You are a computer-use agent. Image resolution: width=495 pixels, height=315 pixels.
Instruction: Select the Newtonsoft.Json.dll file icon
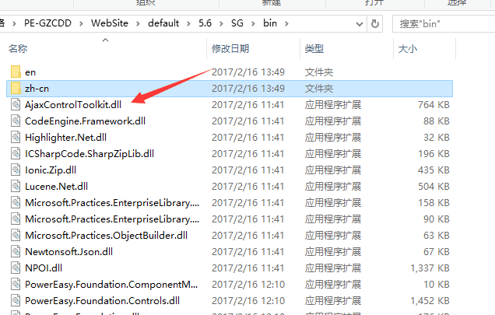coord(16,251)
